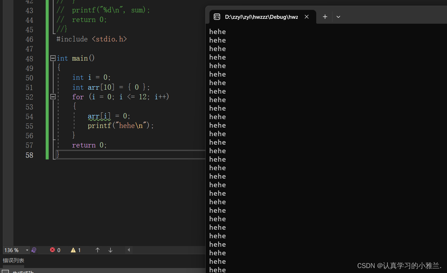Screen dimensions: 447x273
Task: Click the printf("hehe\n"); statement
Action: (x=121, y=126)
